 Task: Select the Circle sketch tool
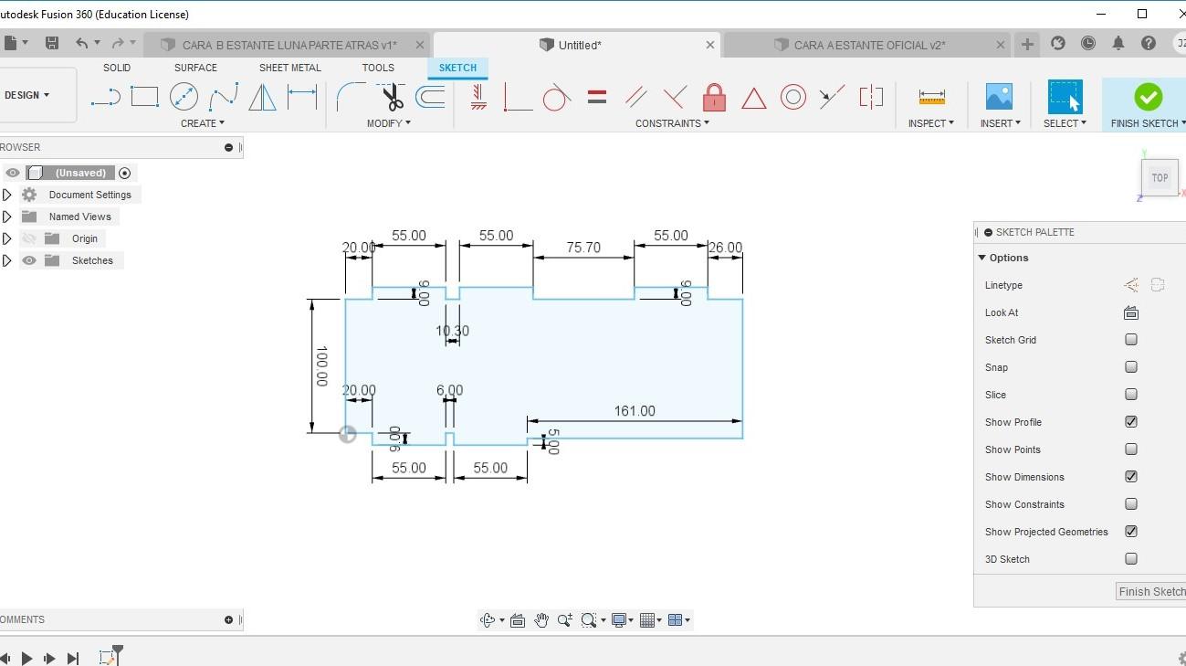tap(184, 97)
